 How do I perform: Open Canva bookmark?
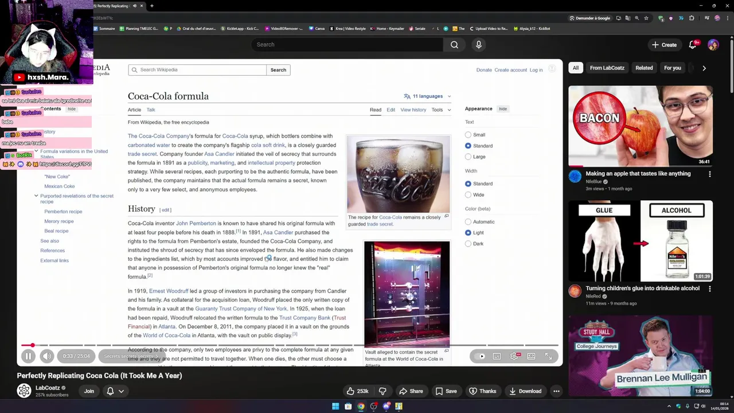[317, 28]
